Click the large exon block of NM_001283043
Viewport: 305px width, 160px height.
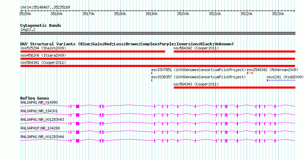77,124
